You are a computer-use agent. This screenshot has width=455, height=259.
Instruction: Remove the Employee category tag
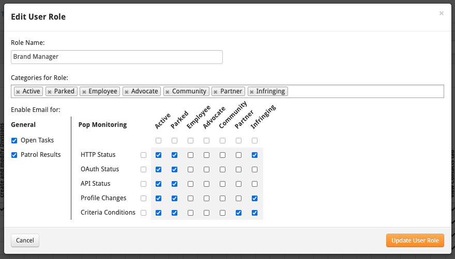[84, 91]
